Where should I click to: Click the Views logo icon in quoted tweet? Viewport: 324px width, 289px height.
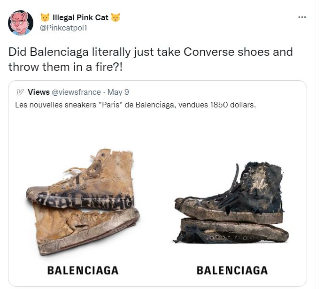pyautogui.click(x=20, y=92)
